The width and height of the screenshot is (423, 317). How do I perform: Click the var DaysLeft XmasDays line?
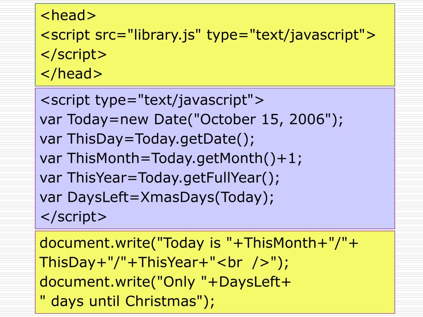(x=157, y=198)
